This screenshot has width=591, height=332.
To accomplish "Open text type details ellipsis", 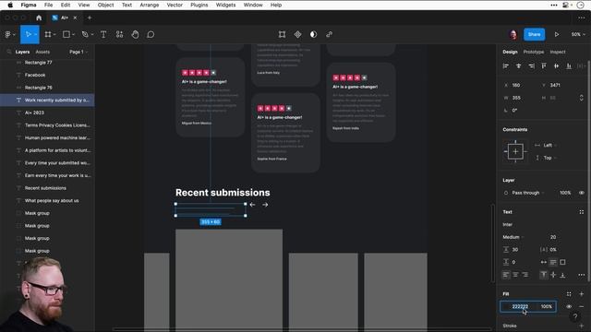I will click(581, 275).
